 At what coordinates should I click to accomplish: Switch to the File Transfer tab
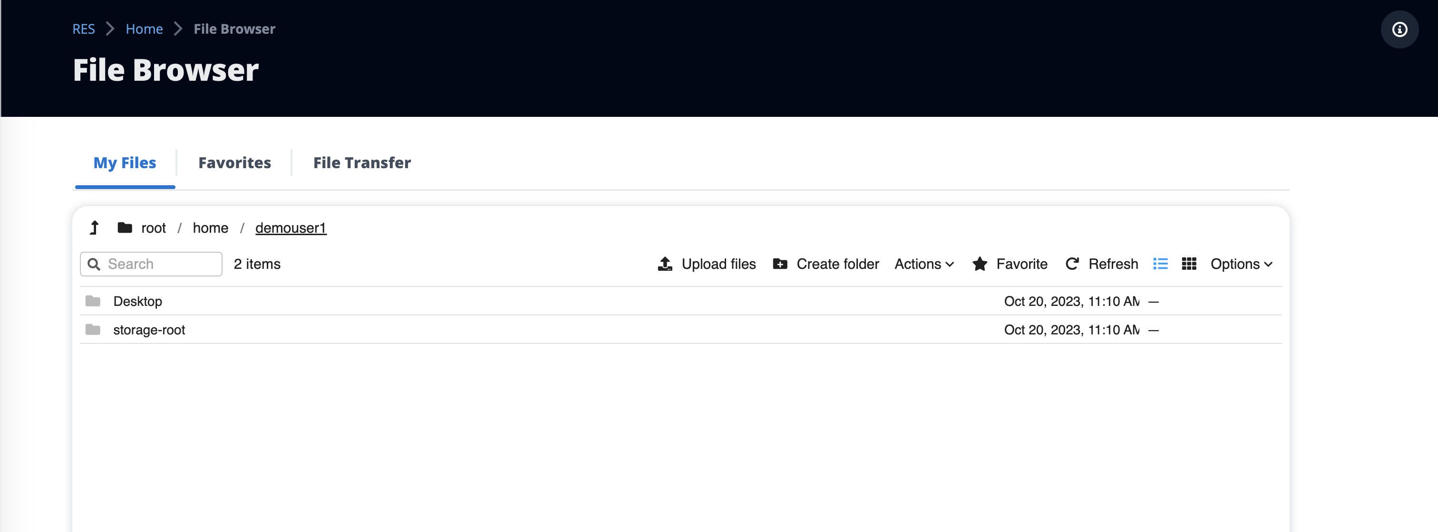[361, 162]
